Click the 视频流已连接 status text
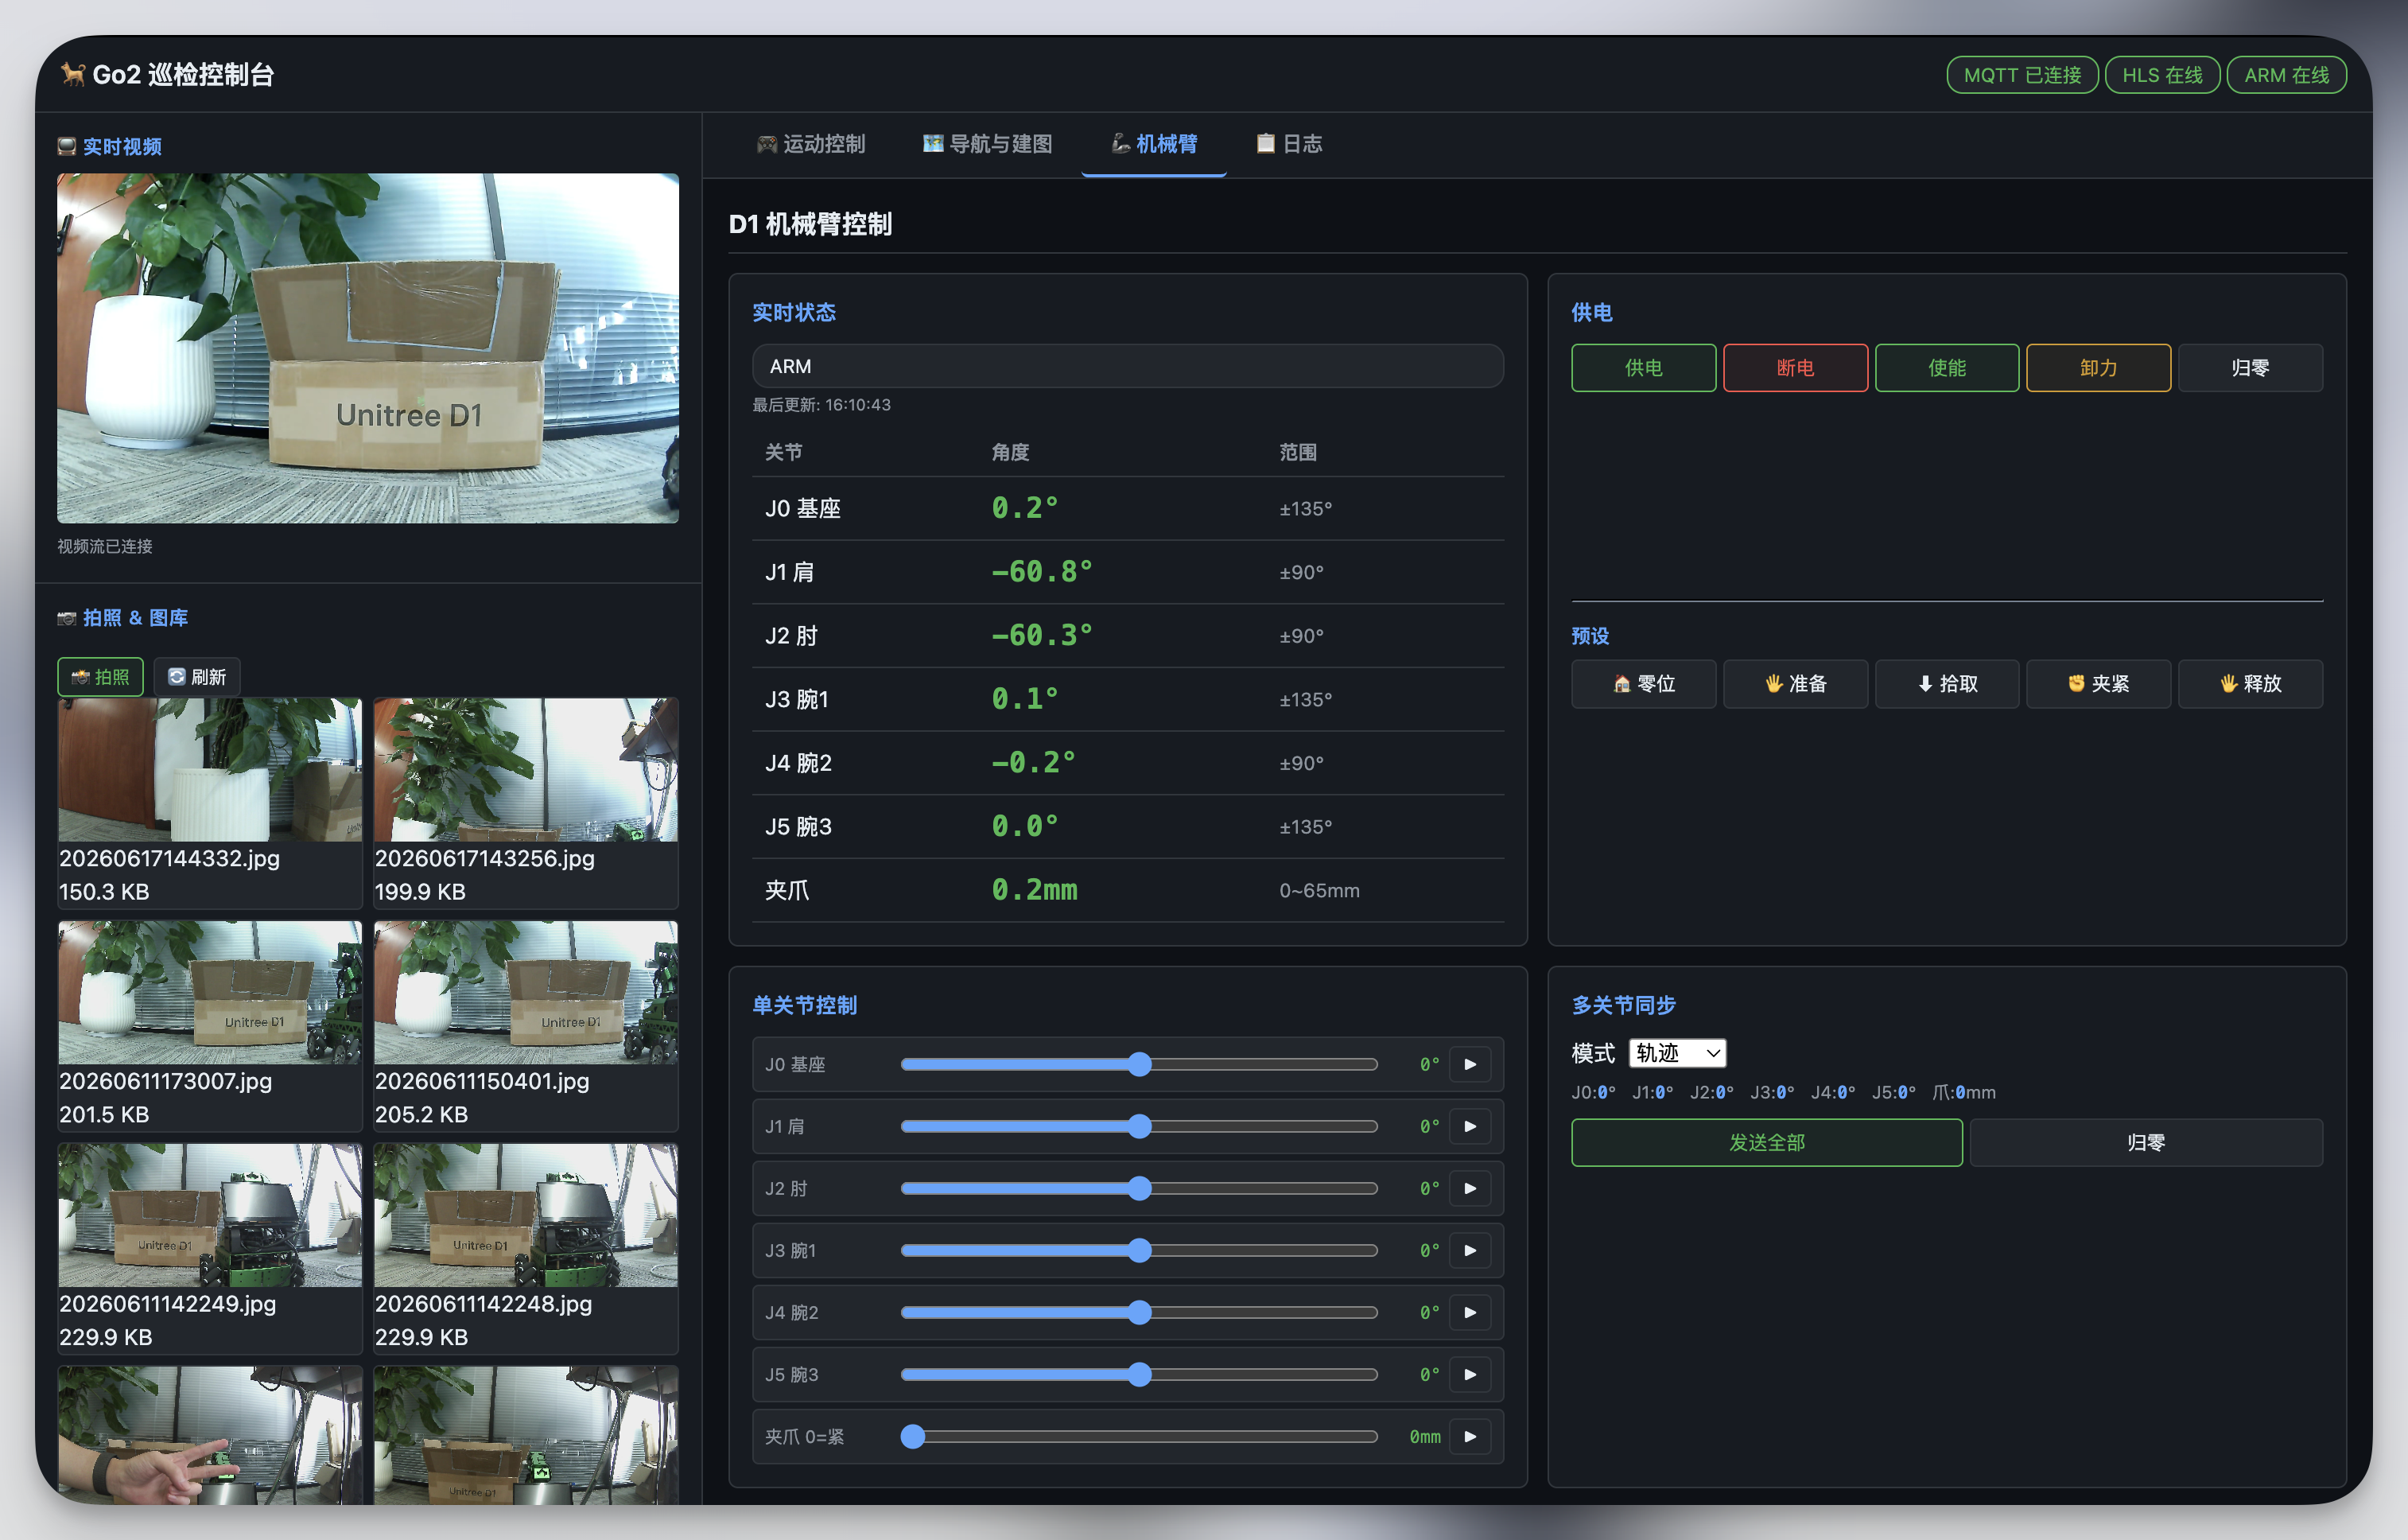 click(x=105, y=546)
